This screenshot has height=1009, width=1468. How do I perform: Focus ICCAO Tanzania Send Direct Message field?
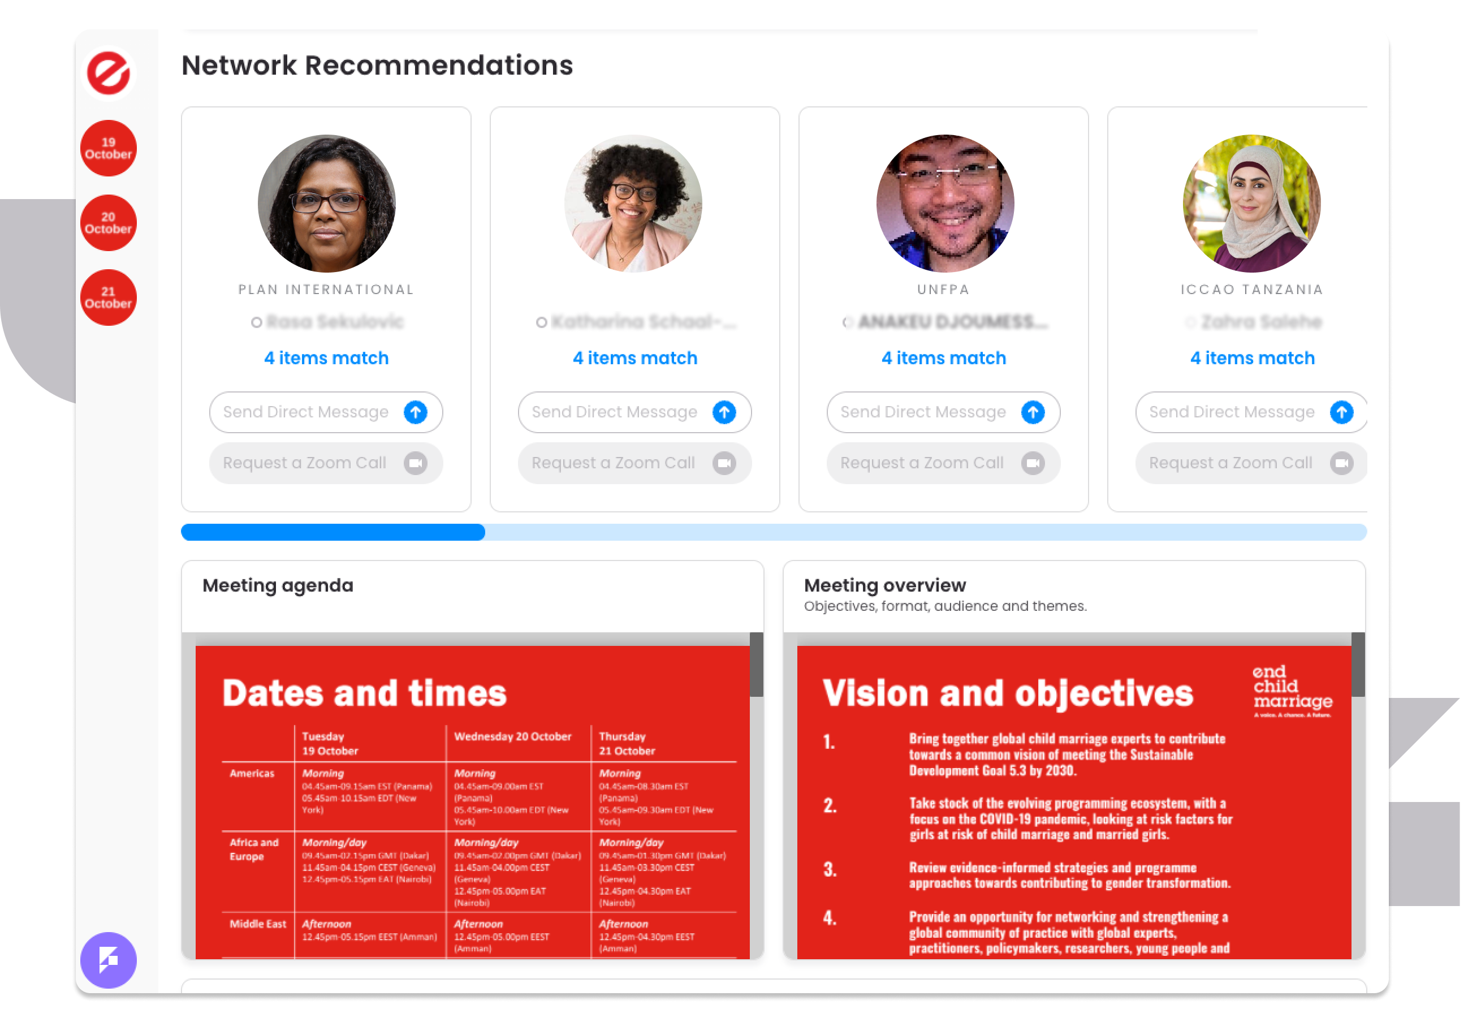pyautogui.click(x=1251, y=412)
